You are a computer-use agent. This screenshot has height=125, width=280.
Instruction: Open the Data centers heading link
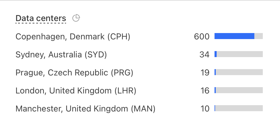pyautogui.click(x=40, y=19)
